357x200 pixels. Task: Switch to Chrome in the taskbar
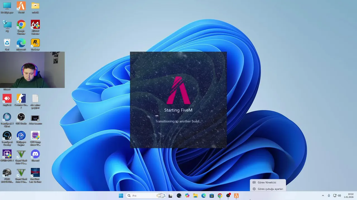220,196
